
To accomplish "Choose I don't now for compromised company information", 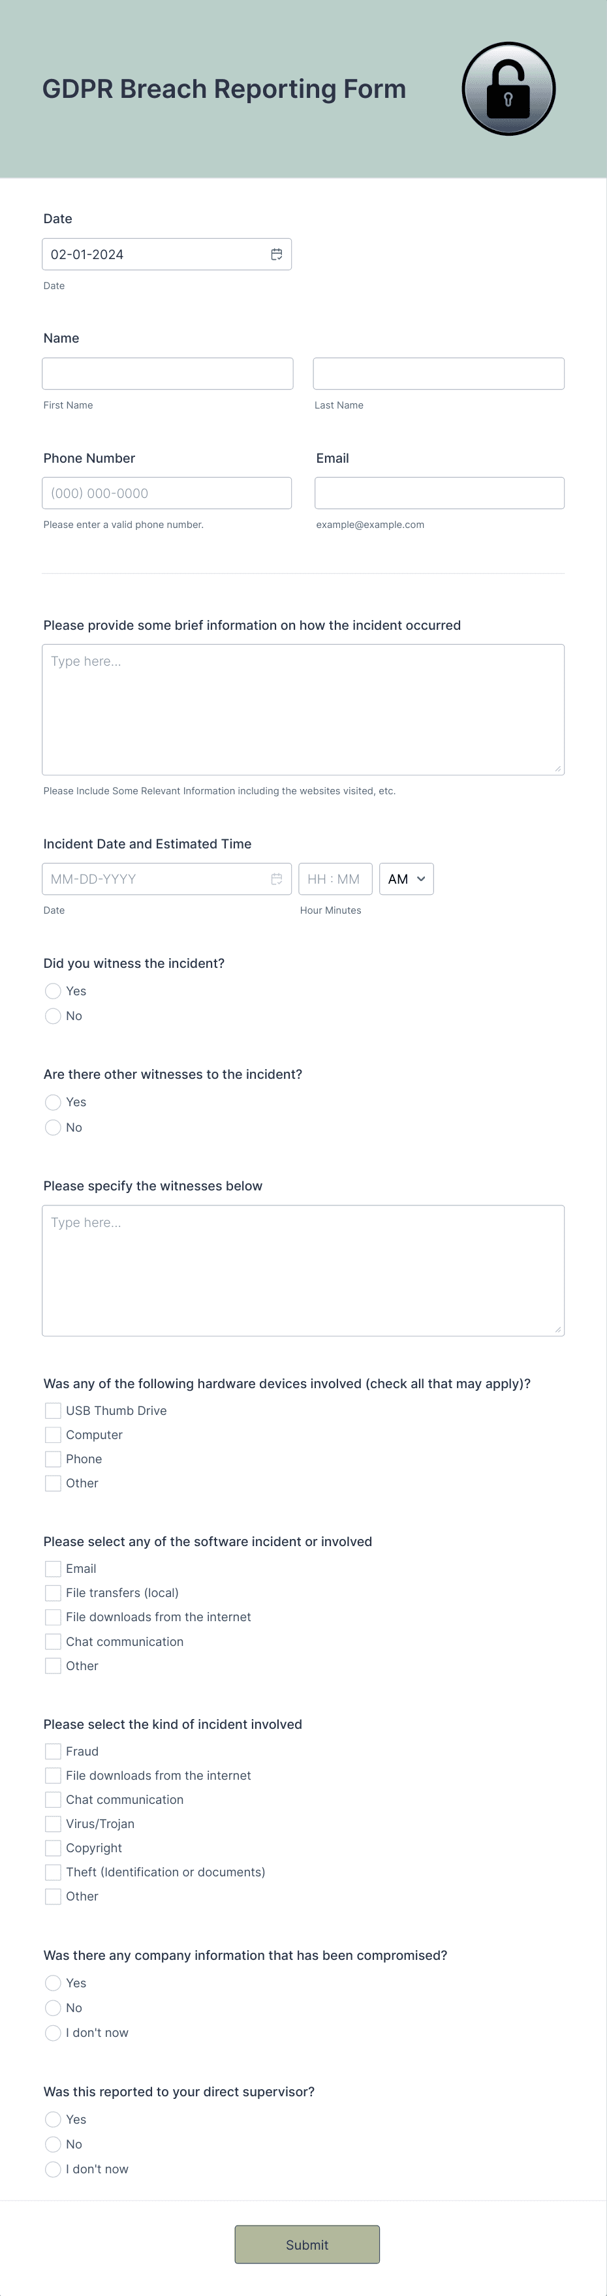I will click(x=53, y=2033).
